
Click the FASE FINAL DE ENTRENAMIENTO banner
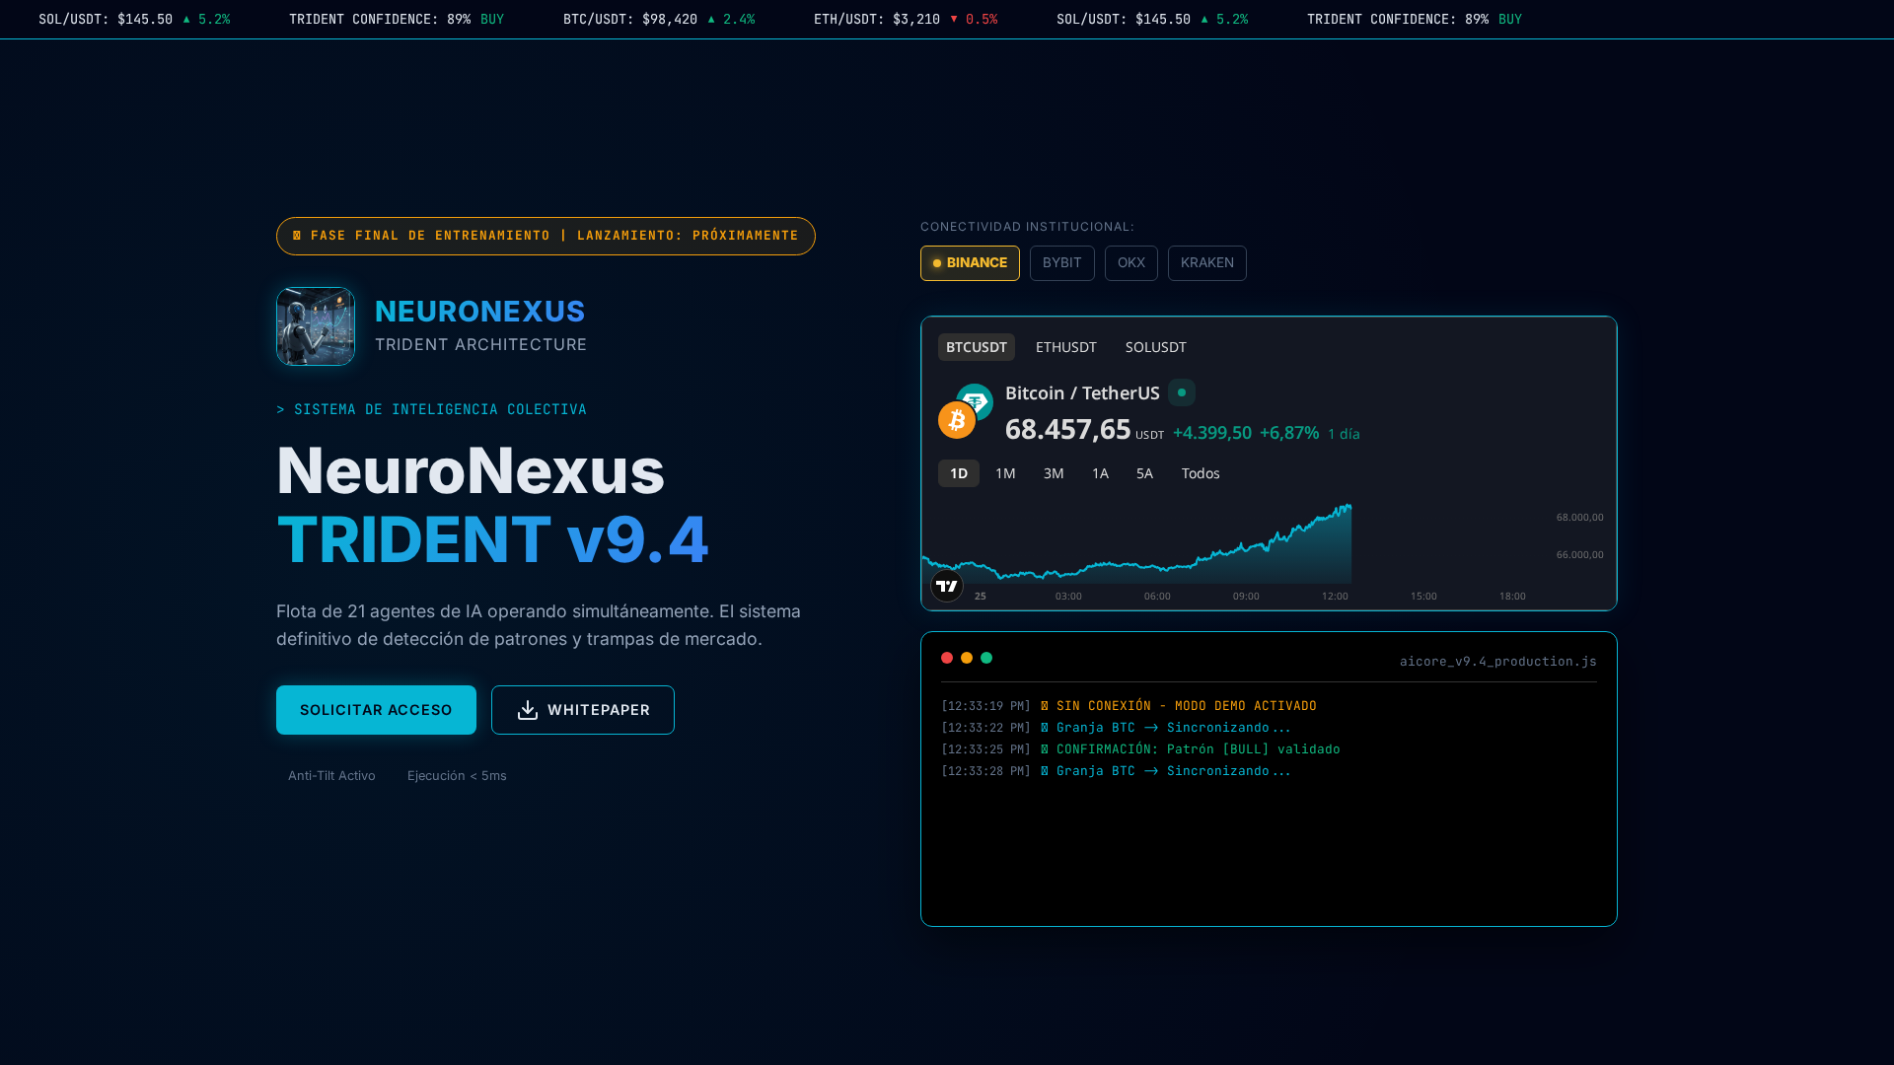pos(545,236)
